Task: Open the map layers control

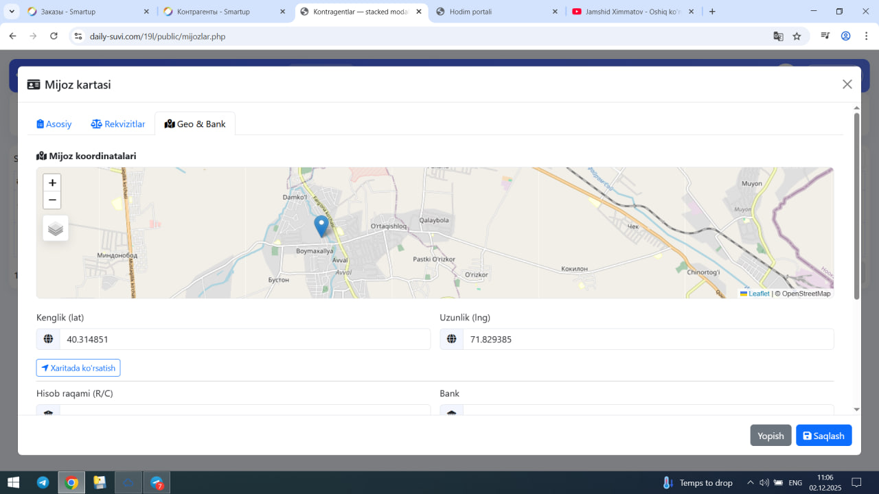Action: coord(56,228)
